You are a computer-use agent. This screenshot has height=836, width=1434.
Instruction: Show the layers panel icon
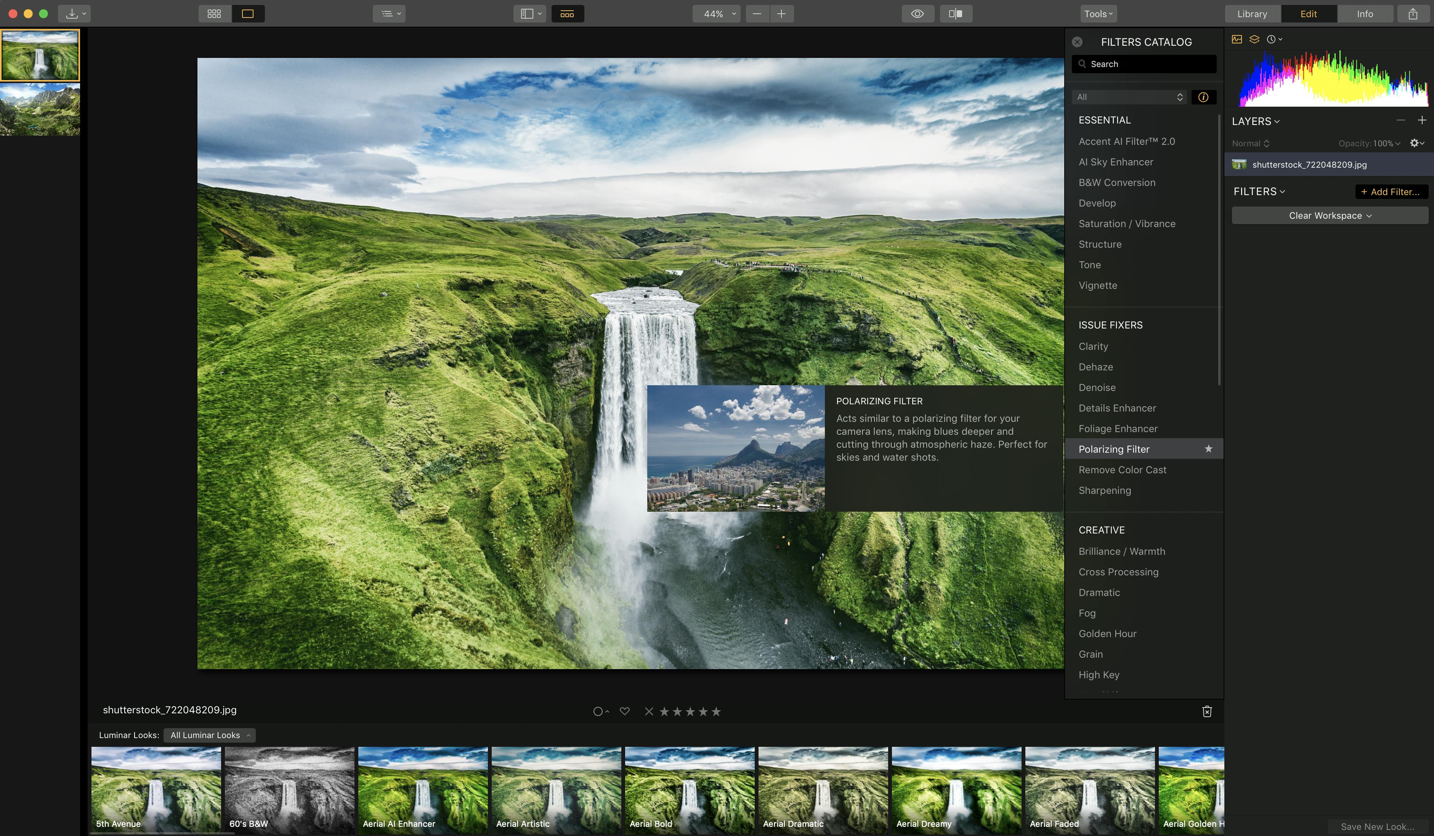[x=1254, y=39]
